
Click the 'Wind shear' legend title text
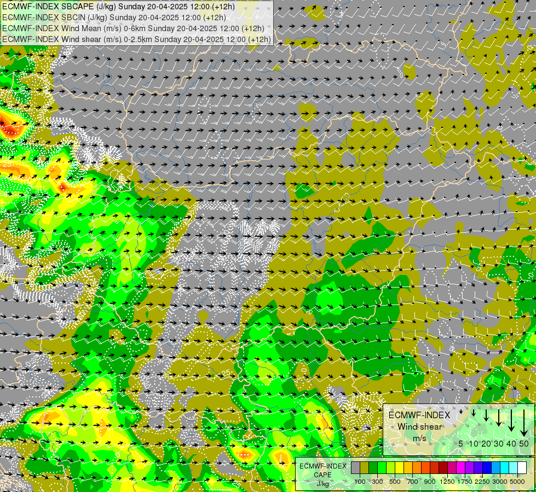pos(420,427)
